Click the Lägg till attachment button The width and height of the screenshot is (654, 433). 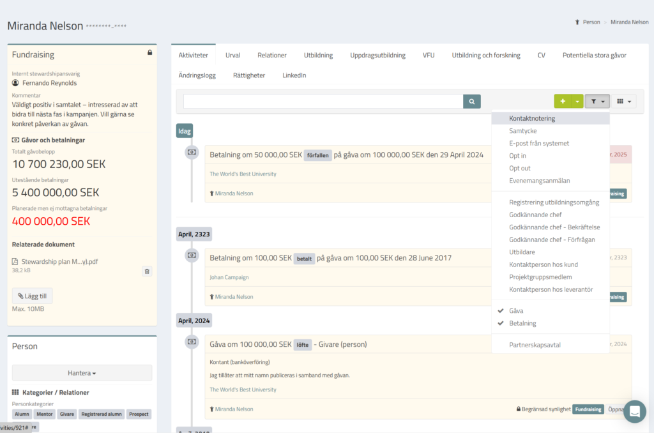pyautogui.click(x=33, y=296)
